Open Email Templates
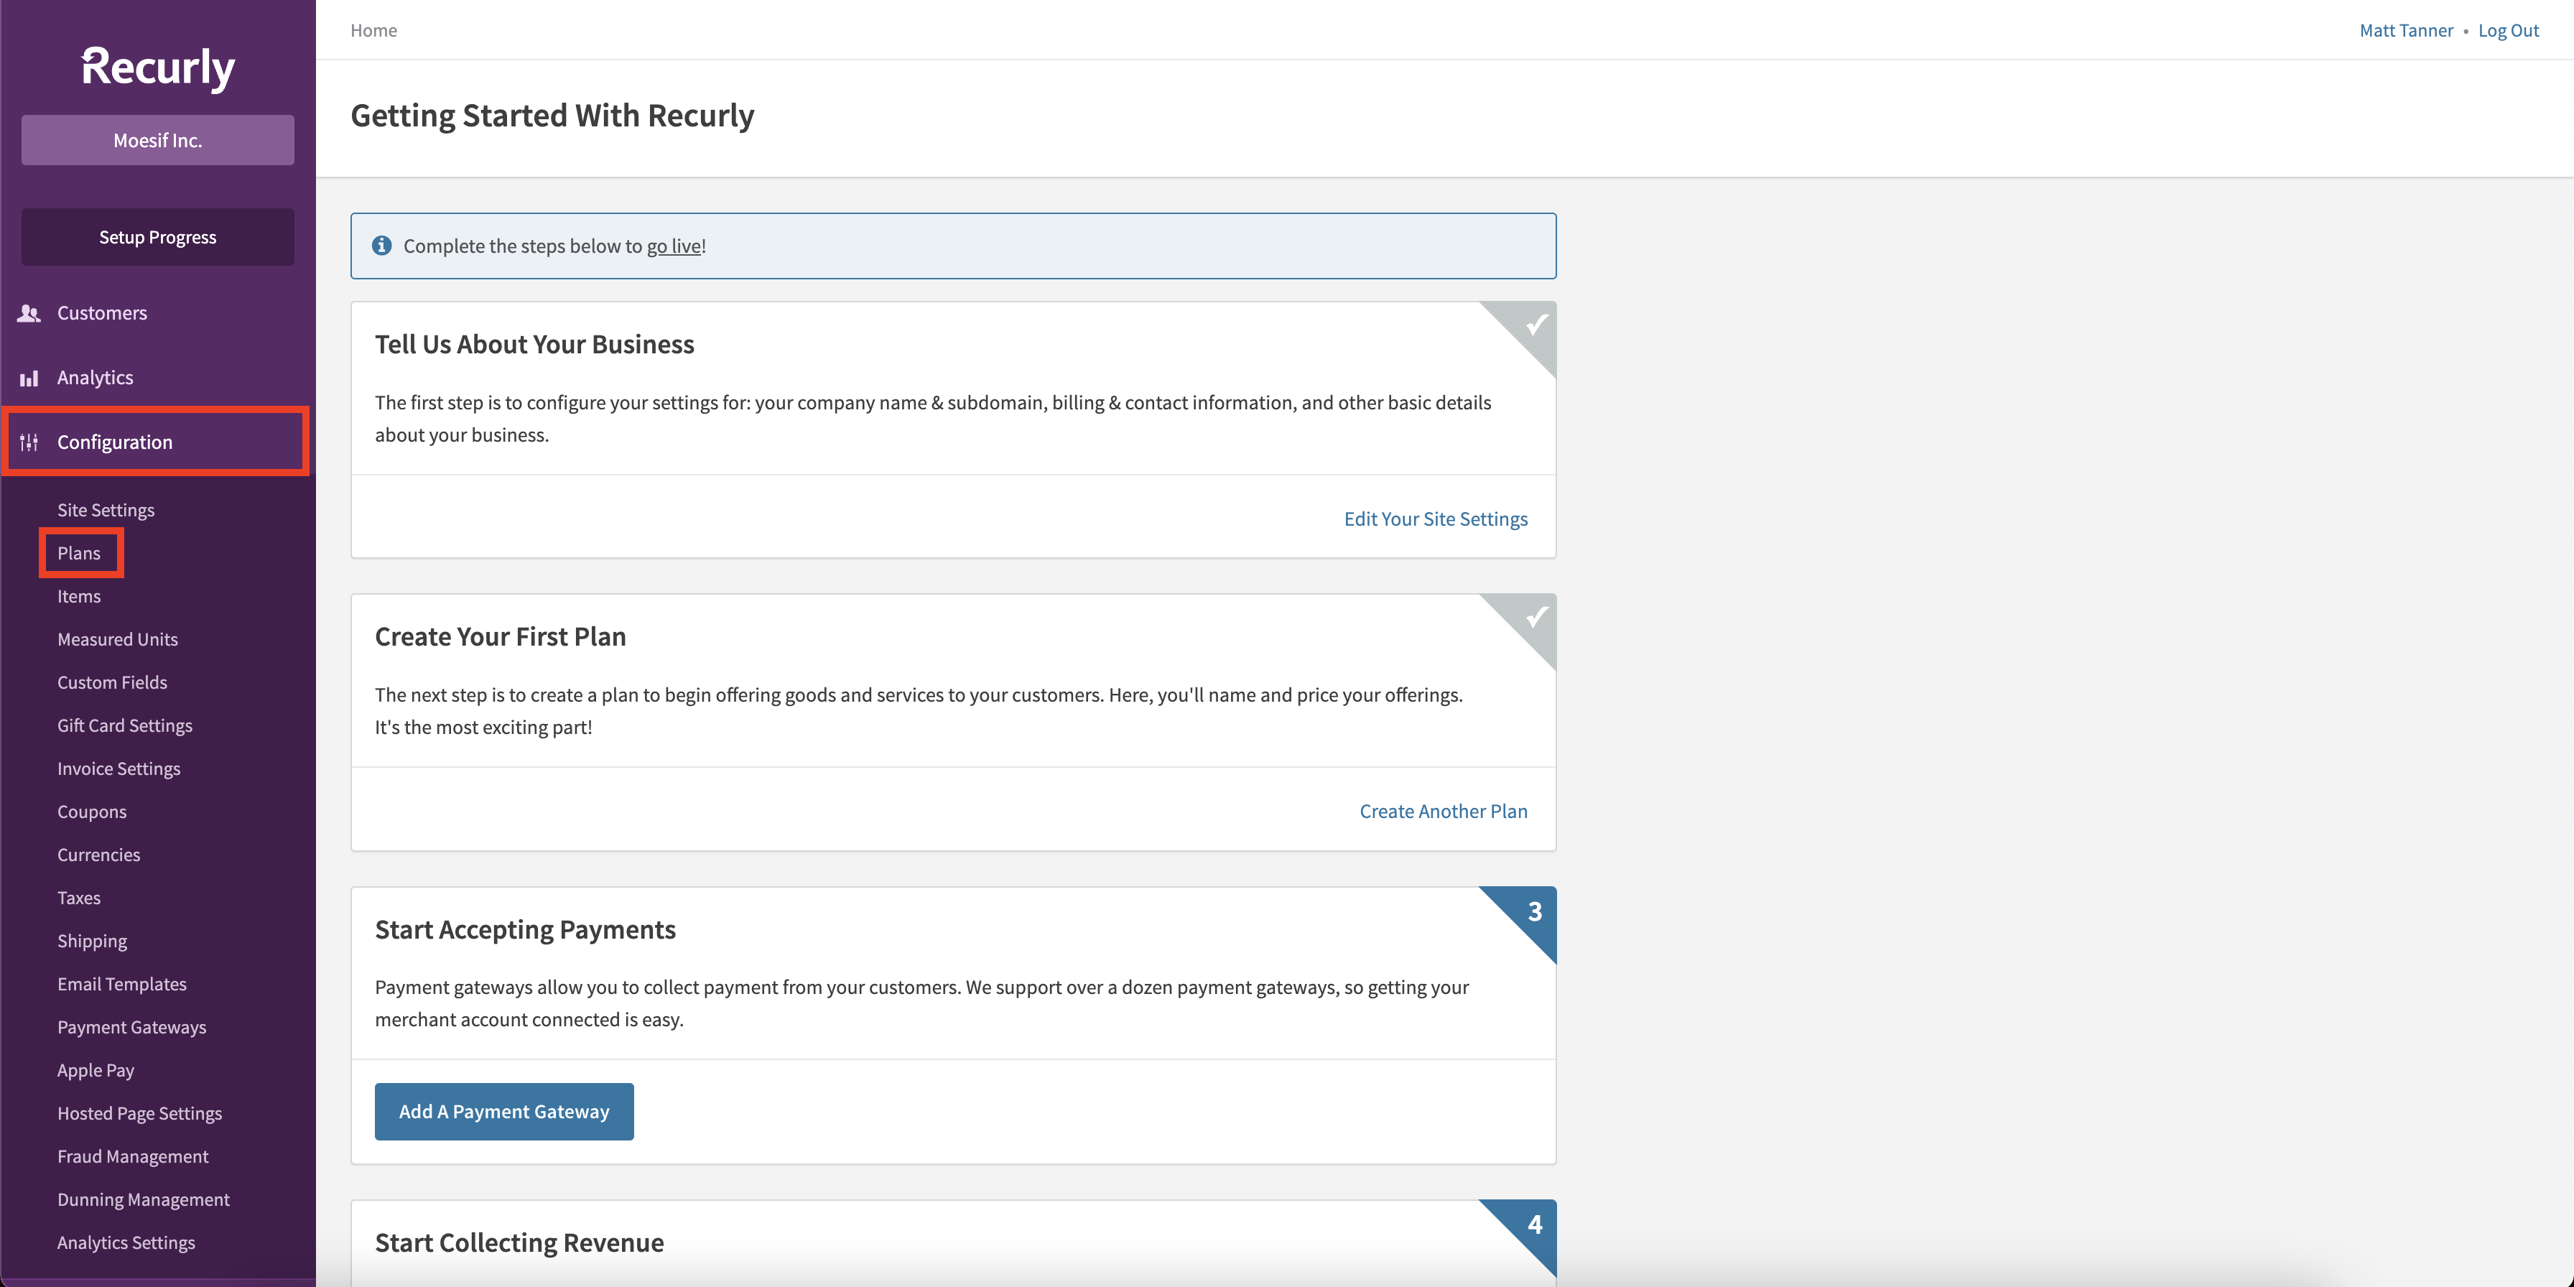2574x1287 pixels. (122, 984)
